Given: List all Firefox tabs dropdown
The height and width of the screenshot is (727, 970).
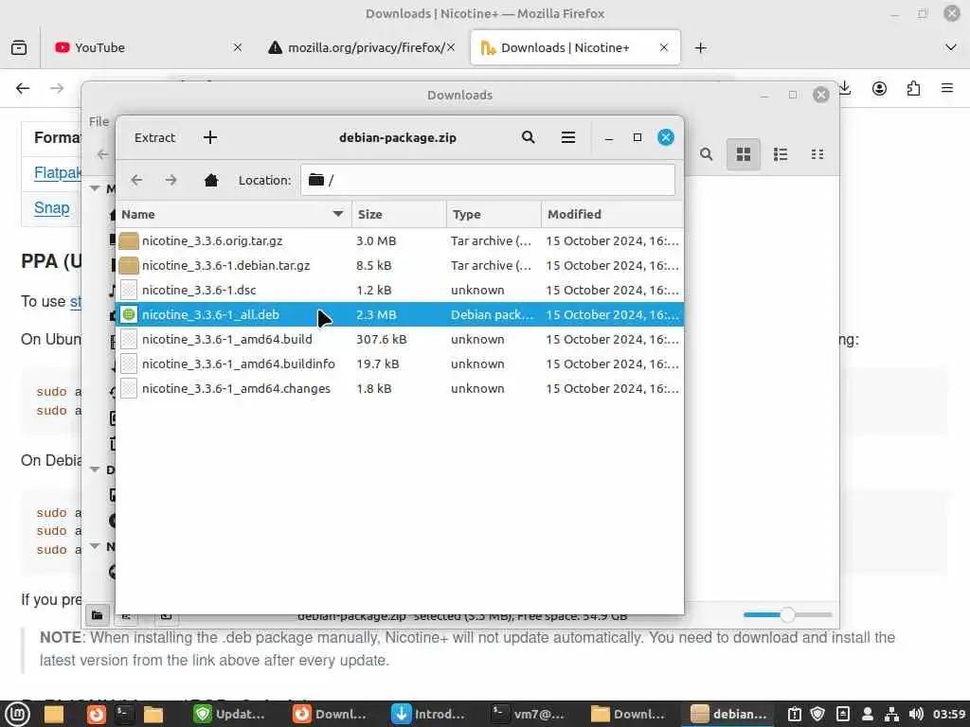Looking at the screenshot, I should 951,47.
